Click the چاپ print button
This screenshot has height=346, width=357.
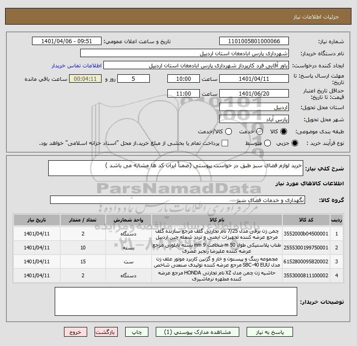tap(137, 332)
